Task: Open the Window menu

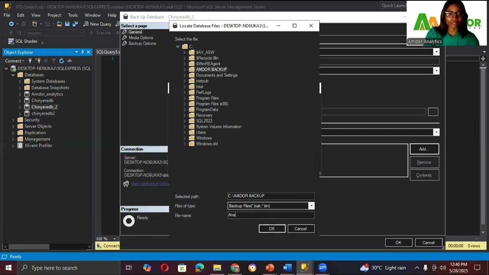Action: (x=92, y=15)
